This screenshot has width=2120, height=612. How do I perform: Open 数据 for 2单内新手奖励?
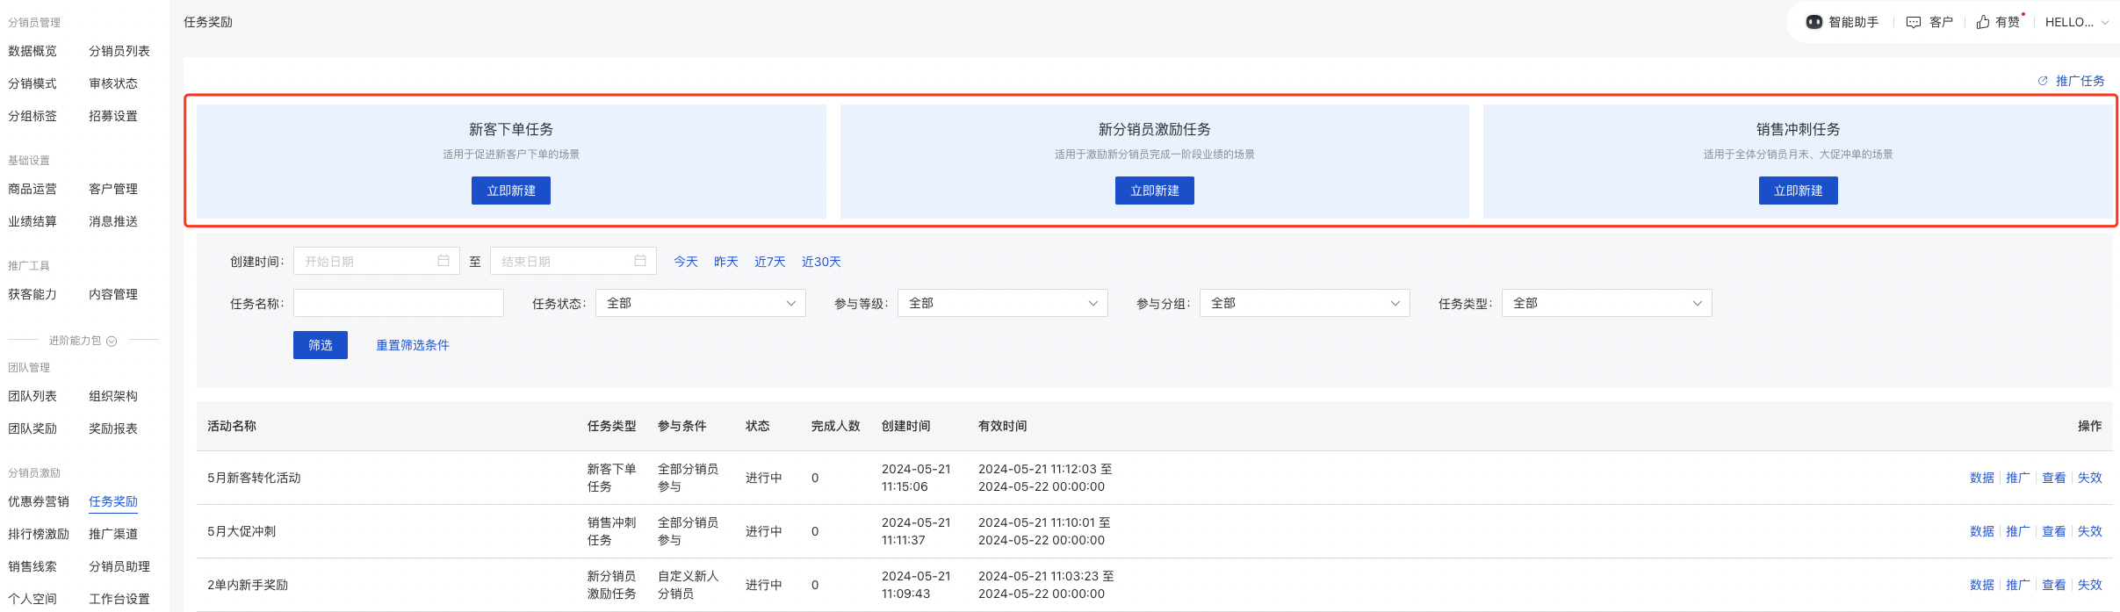pos(1982,585)
